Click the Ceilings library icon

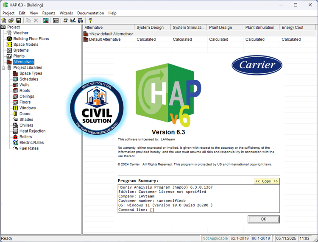pyautogui.click(x=15, y=97)
